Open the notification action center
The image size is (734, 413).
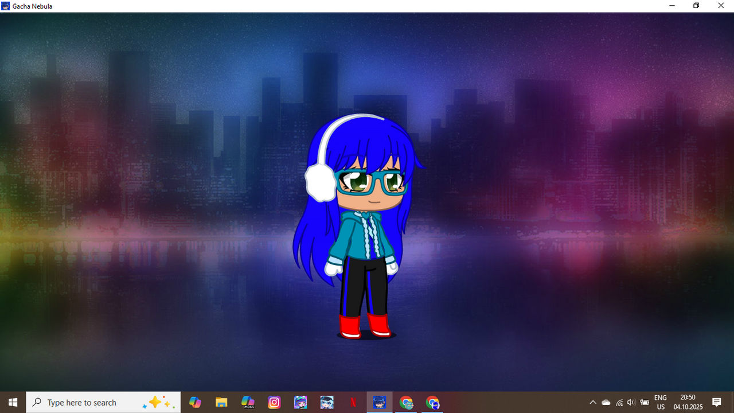[x=717, y=402]
